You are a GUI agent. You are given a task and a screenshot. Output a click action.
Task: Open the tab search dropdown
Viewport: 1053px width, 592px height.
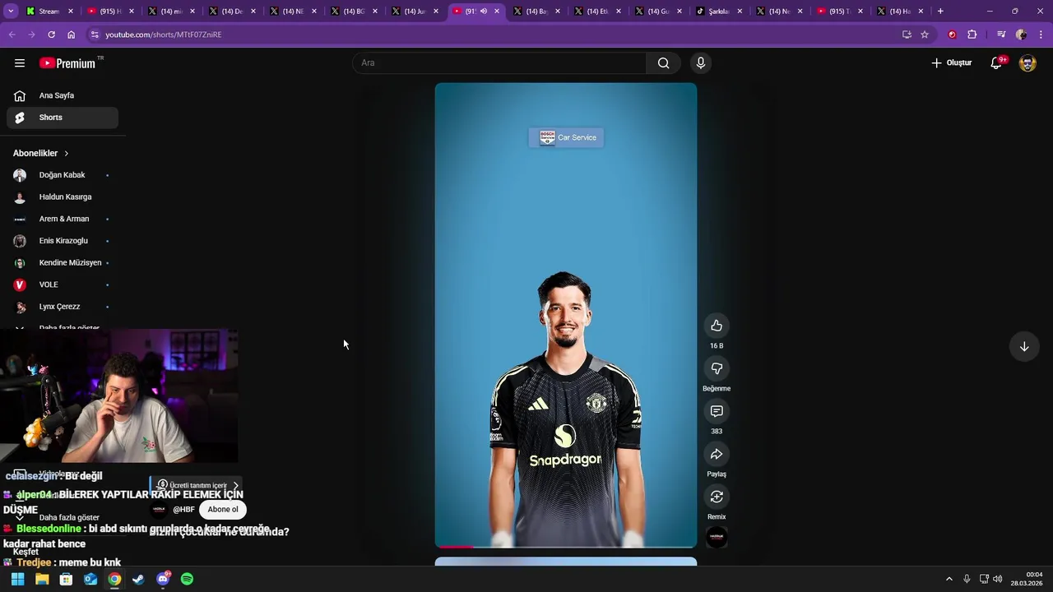(x=11, y=12)
